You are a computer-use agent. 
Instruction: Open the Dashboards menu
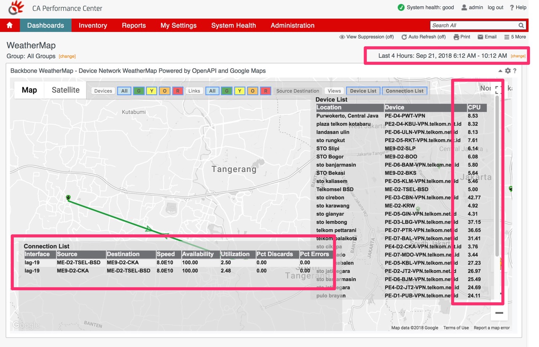coord(45,25)
